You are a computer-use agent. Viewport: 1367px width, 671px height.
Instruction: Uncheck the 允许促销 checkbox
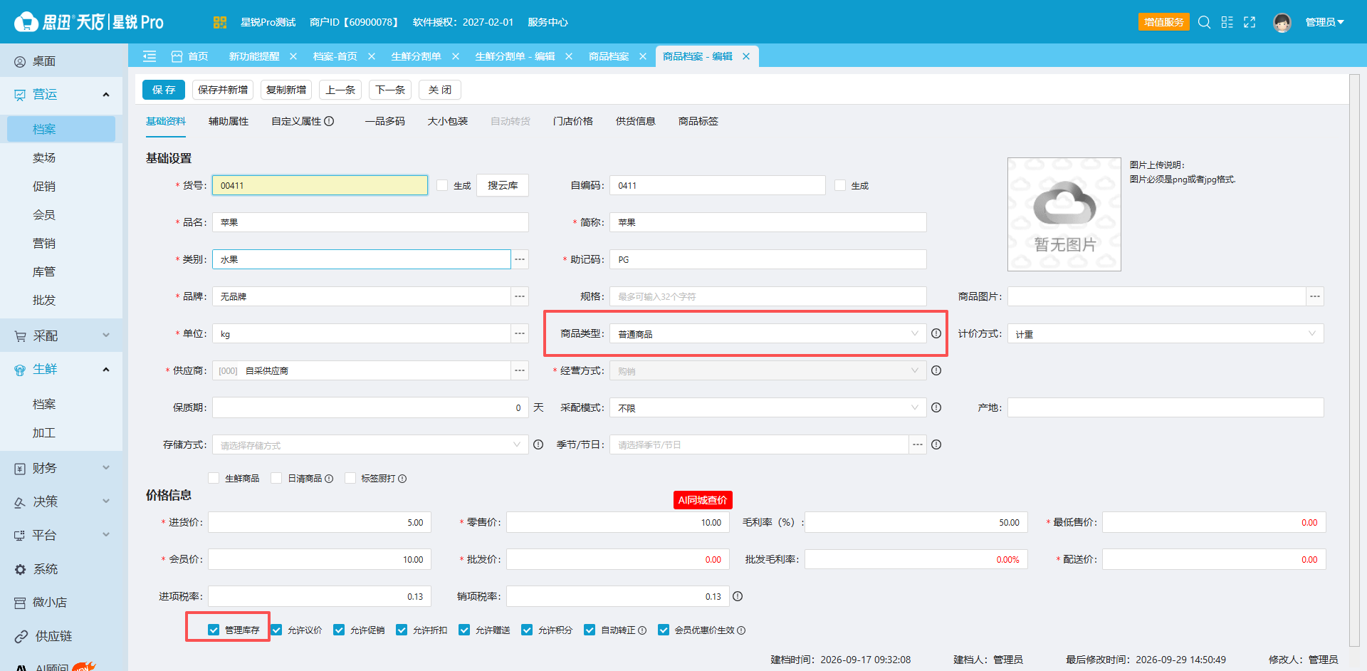tap(339, 630)
